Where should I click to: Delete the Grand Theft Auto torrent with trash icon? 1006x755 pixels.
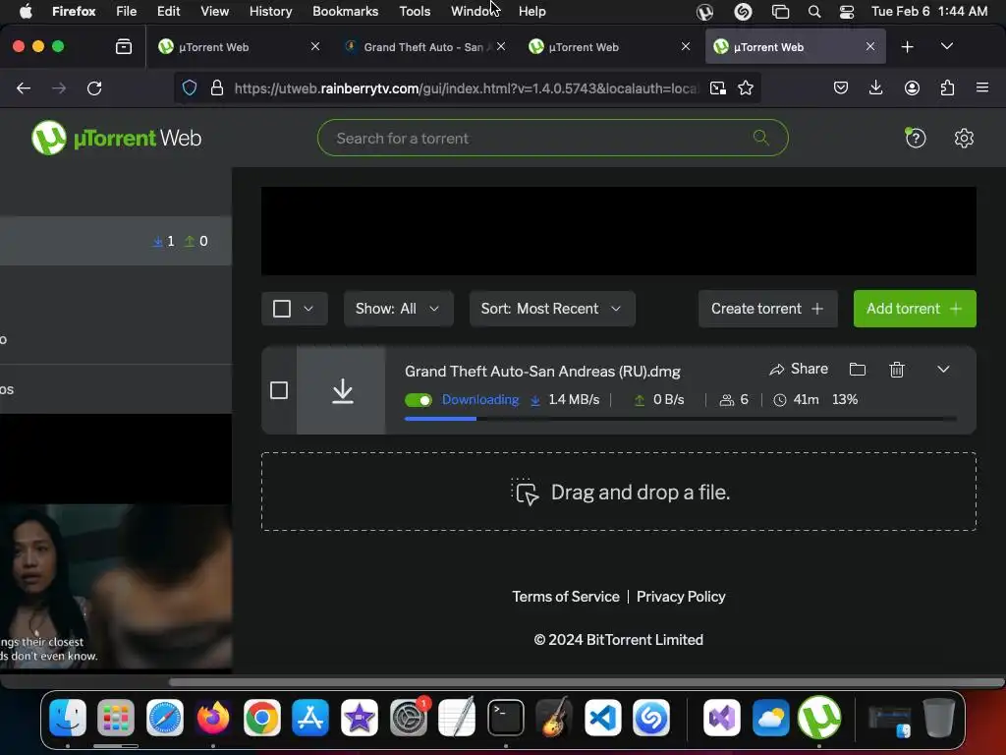897,370
